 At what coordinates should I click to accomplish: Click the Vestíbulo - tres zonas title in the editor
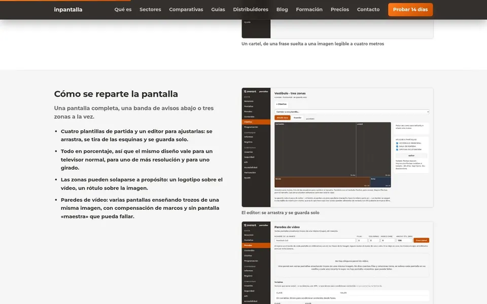coord(290,93)
